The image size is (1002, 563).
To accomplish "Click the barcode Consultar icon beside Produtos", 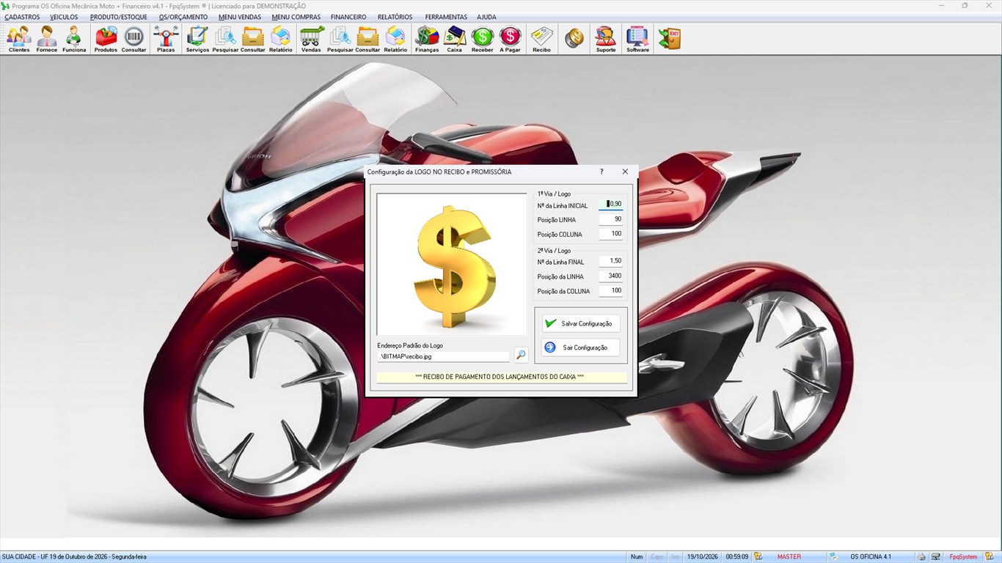I will (134, 39).
